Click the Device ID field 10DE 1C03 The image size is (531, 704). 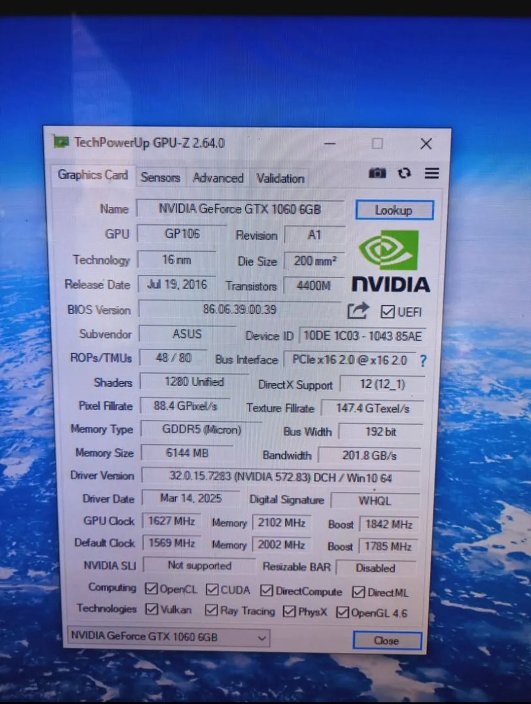pos(363,335)
